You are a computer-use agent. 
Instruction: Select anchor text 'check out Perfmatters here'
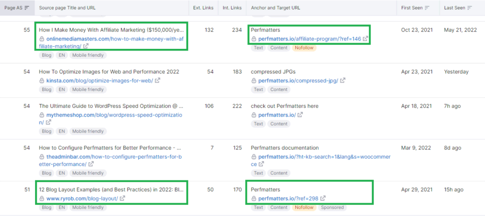285,106
